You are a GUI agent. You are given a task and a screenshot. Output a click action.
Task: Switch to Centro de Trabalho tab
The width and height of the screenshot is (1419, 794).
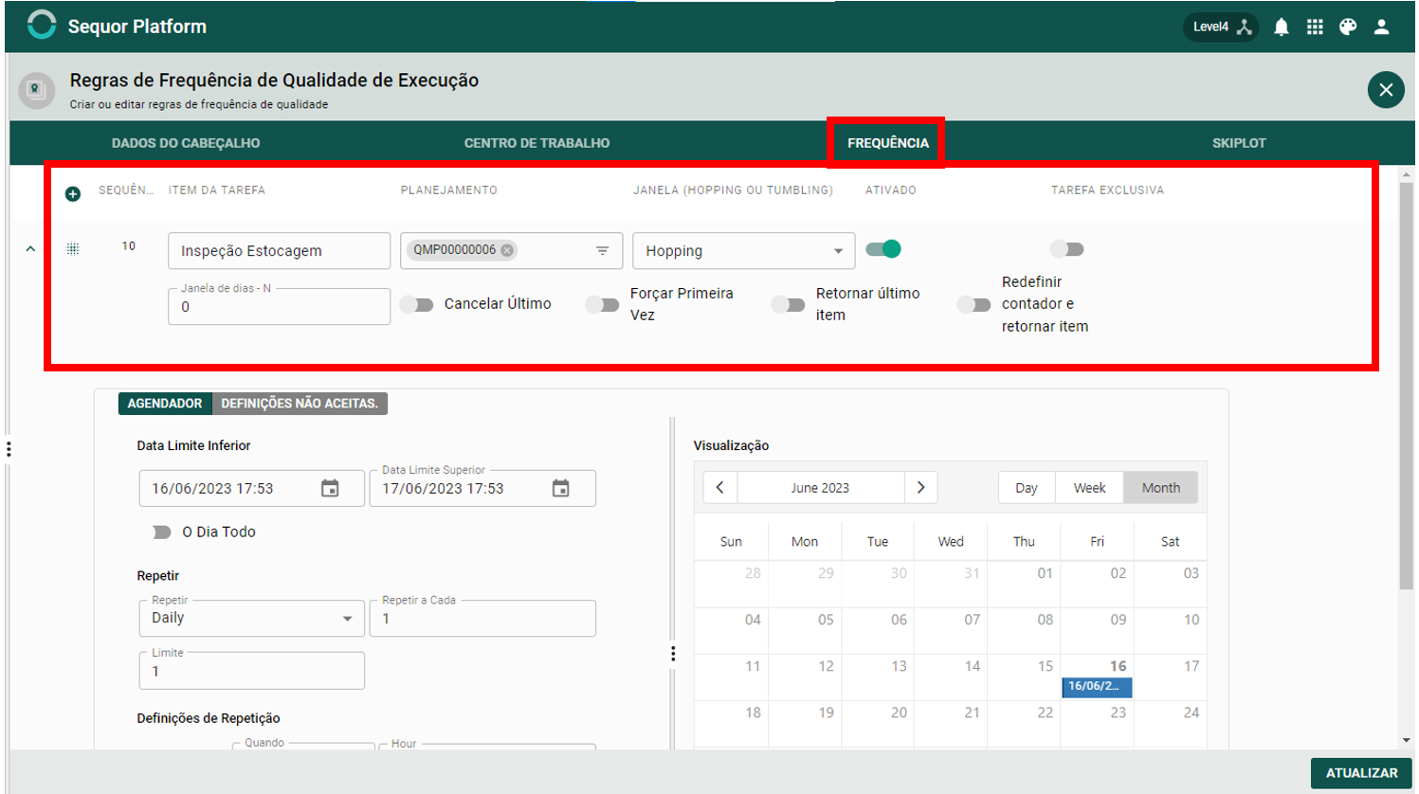[537, 143]
